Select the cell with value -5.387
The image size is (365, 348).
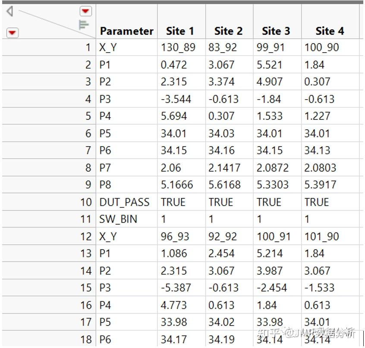[x=176, y=288]
